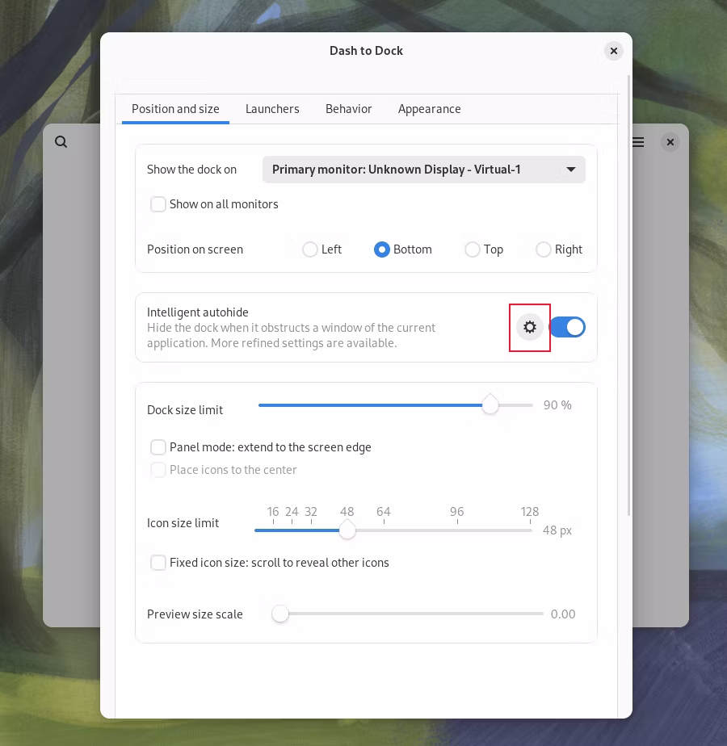
Task: Go to the Appearance tab
Action: [429, 109]
